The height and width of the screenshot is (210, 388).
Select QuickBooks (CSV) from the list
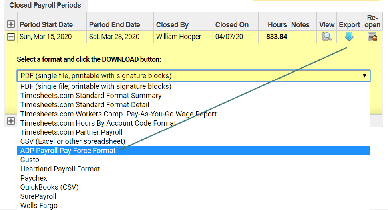[193, 187]
